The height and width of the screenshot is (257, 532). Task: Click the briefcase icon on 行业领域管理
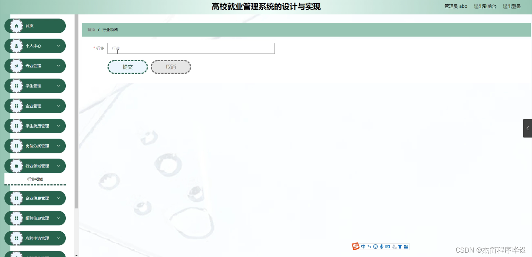[16, 166]
